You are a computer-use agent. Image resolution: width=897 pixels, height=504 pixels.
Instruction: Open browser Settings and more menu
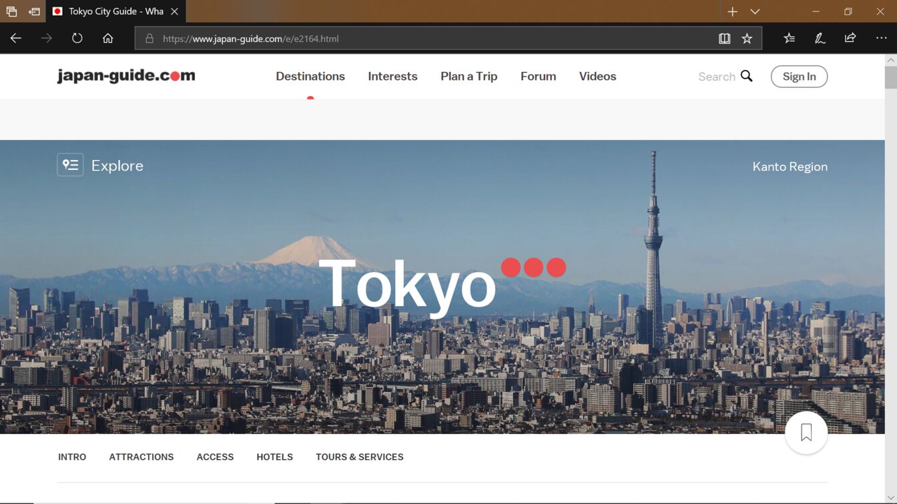(881, 39)
